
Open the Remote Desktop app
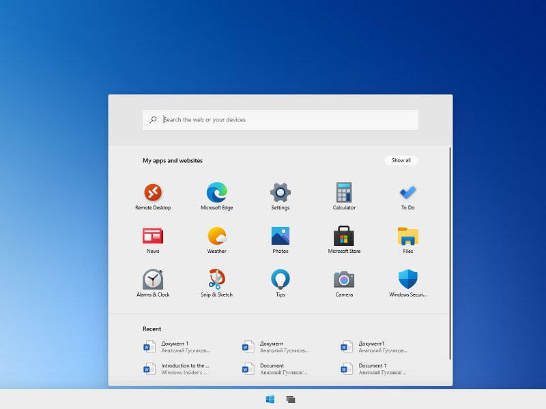[153, 193]
